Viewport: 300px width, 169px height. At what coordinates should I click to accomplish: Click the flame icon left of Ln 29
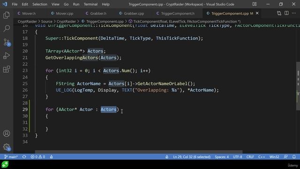(x=167, y=157)
